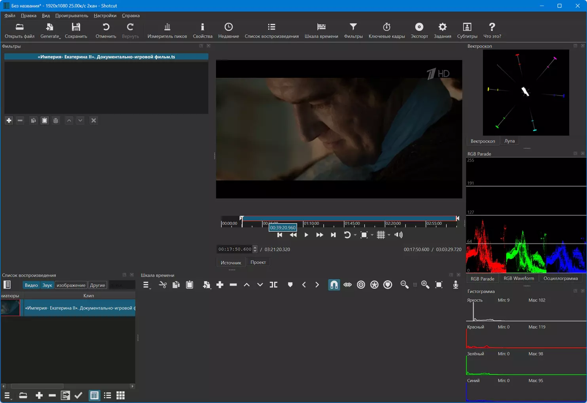The width and height of the screenshot is (587, 403).
Task: Click the split-at-playhead icon in timeline toolbar
Action: (x=273, y=285)
